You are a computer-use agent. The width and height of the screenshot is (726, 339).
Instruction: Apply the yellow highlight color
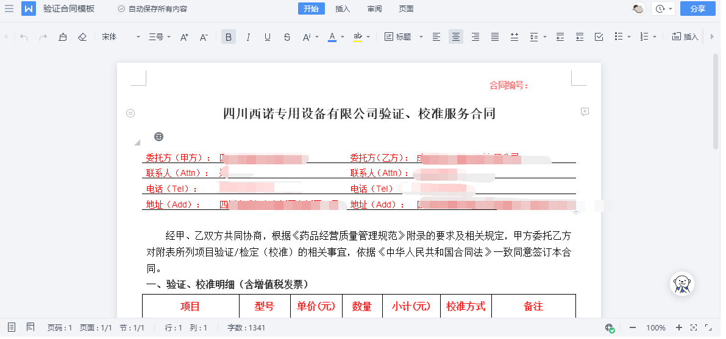357,37
